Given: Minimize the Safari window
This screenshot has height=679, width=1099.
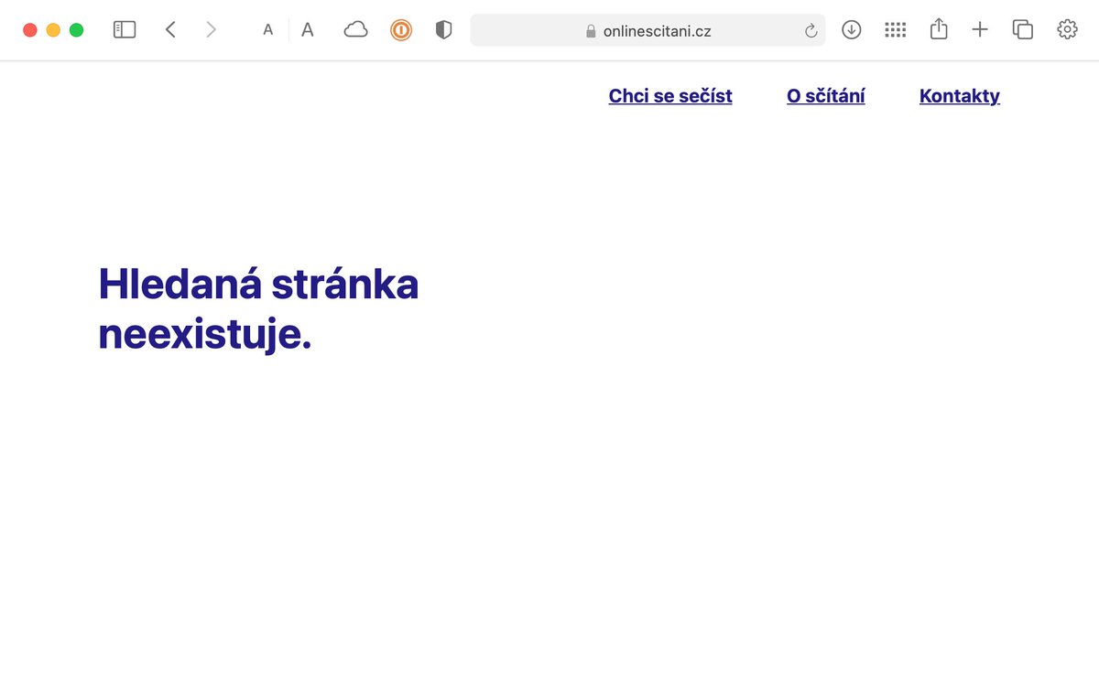Looking at the screenshot, I should click(x=53, y=30).
